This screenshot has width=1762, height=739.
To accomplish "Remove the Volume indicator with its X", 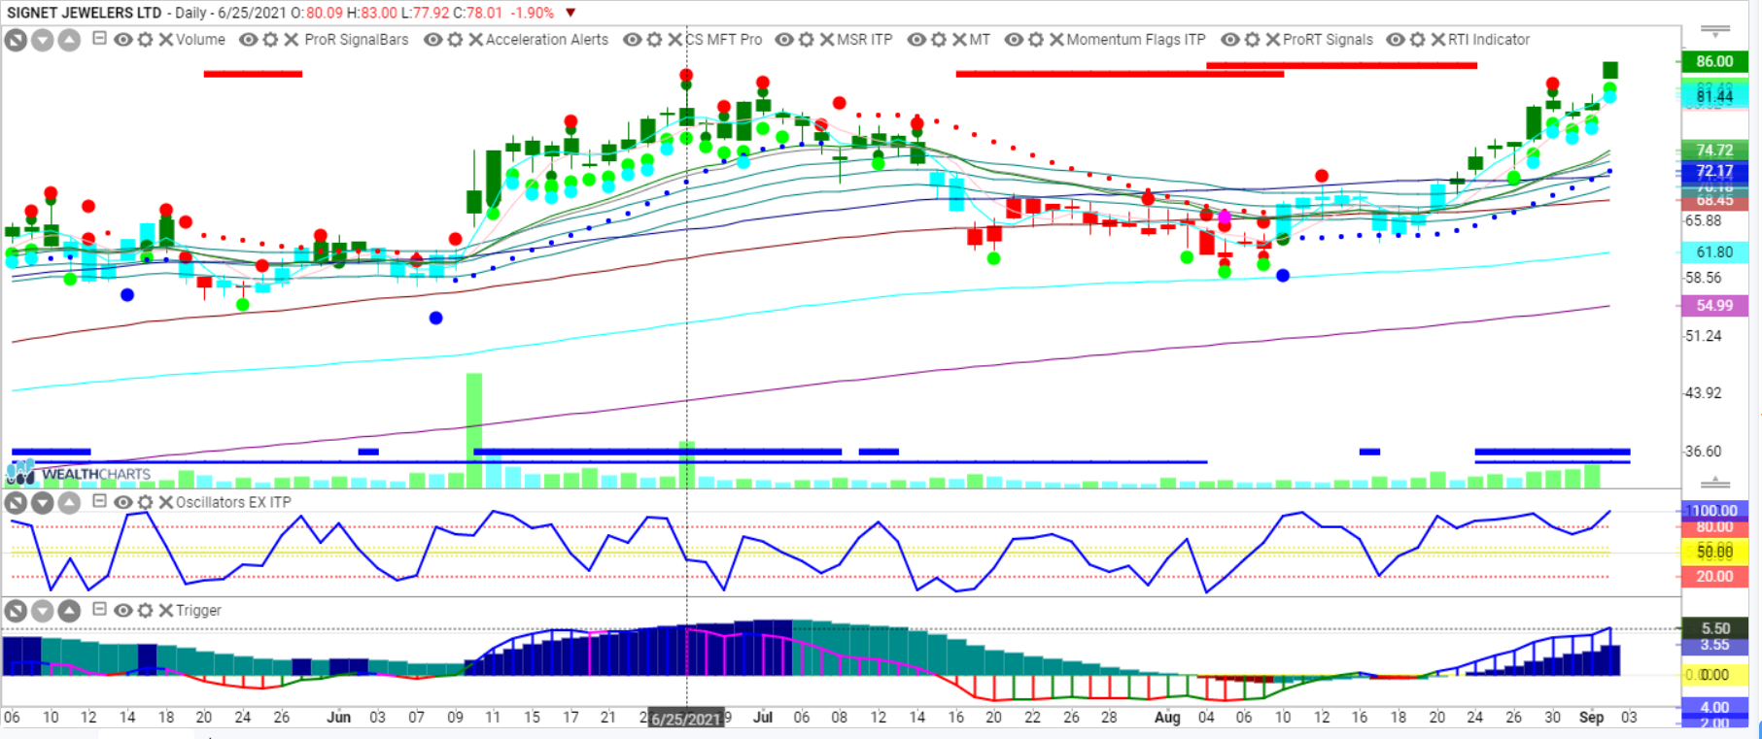I will (165, 40).
